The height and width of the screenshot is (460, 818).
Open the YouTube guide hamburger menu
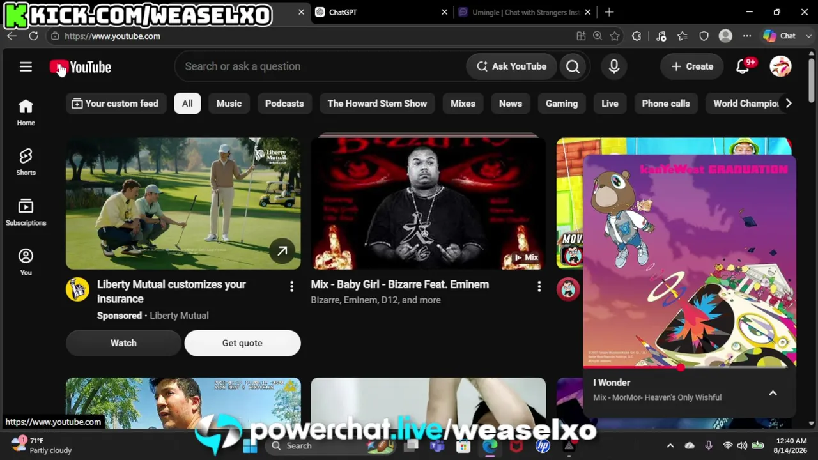pyautogui.click(x=26, y=66)
